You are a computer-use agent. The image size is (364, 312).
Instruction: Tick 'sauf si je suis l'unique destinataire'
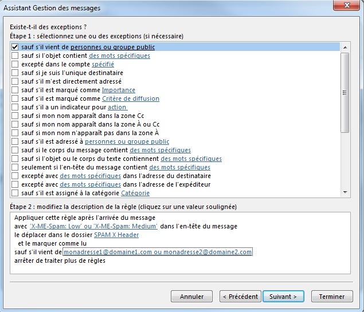(15, 73)
